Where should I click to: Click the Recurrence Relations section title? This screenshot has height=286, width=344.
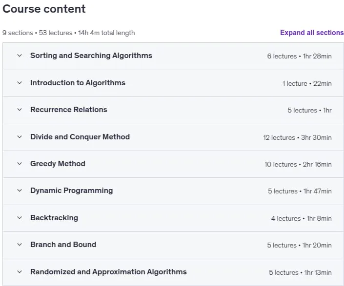(69, 110)
